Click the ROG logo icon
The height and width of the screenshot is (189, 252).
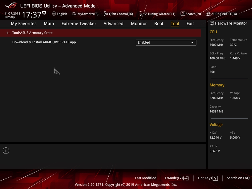pos(11,6)
